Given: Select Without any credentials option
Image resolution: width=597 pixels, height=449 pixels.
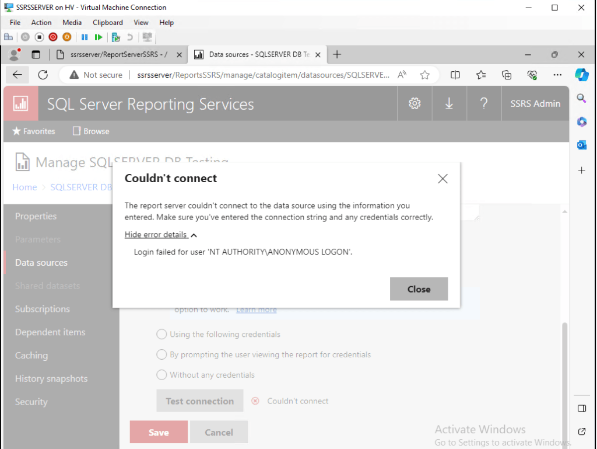Looking at the screenshot, I should [161, 375].
